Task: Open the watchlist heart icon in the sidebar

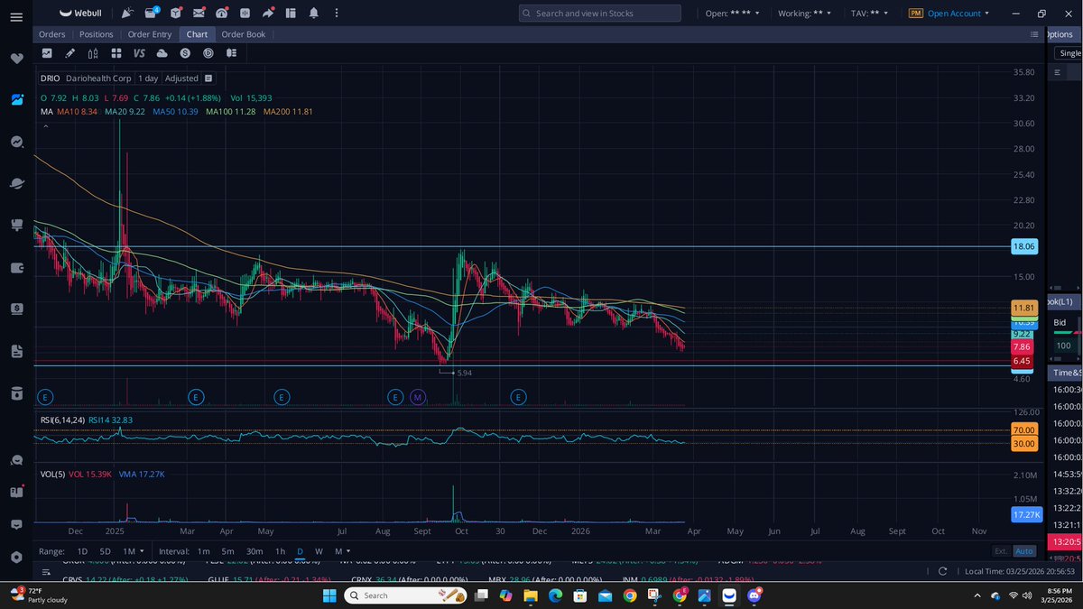Action: click(x=16, y=59)
